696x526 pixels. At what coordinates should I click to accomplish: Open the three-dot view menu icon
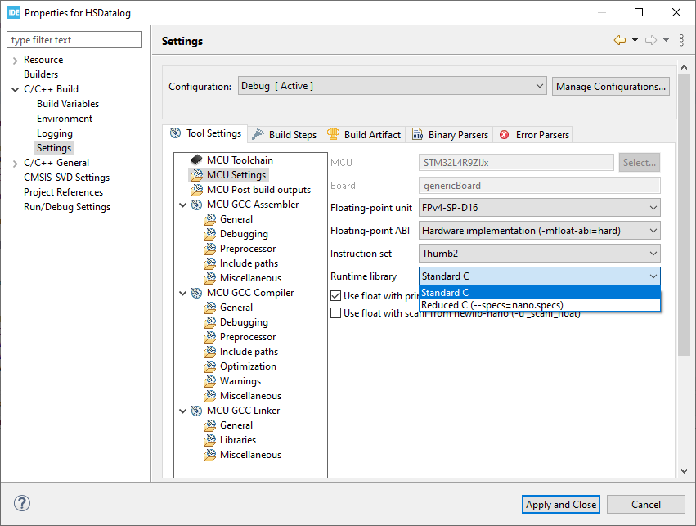coord(681,40)
